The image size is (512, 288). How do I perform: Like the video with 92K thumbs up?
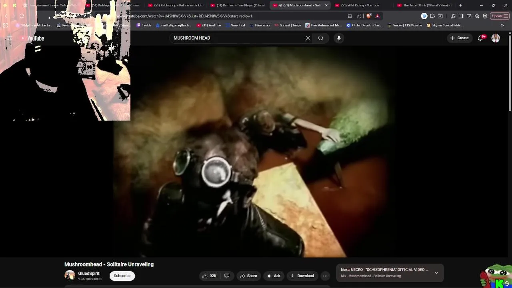pyautogui.click(x=210, y=276)
